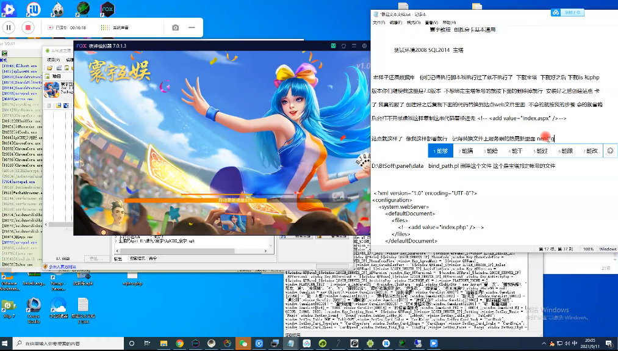Open the text document icon on desktop
Viewport: 618px width, 351px height.
tap(83, 310)
